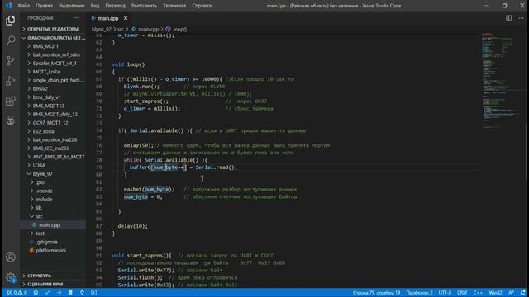
Task: Open the Справка menu
Action: tap(202, 6)
